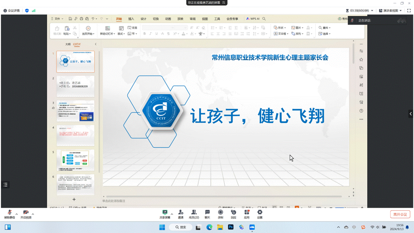Screen dimensions: 414x233
Task: Click the notes field 单击此处添加备注
Action: (x=114, y=201)
